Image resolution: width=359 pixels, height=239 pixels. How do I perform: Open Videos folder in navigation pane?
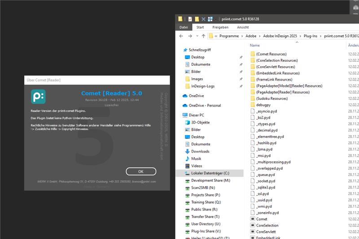pyautogui.click(x=197, y=166)
